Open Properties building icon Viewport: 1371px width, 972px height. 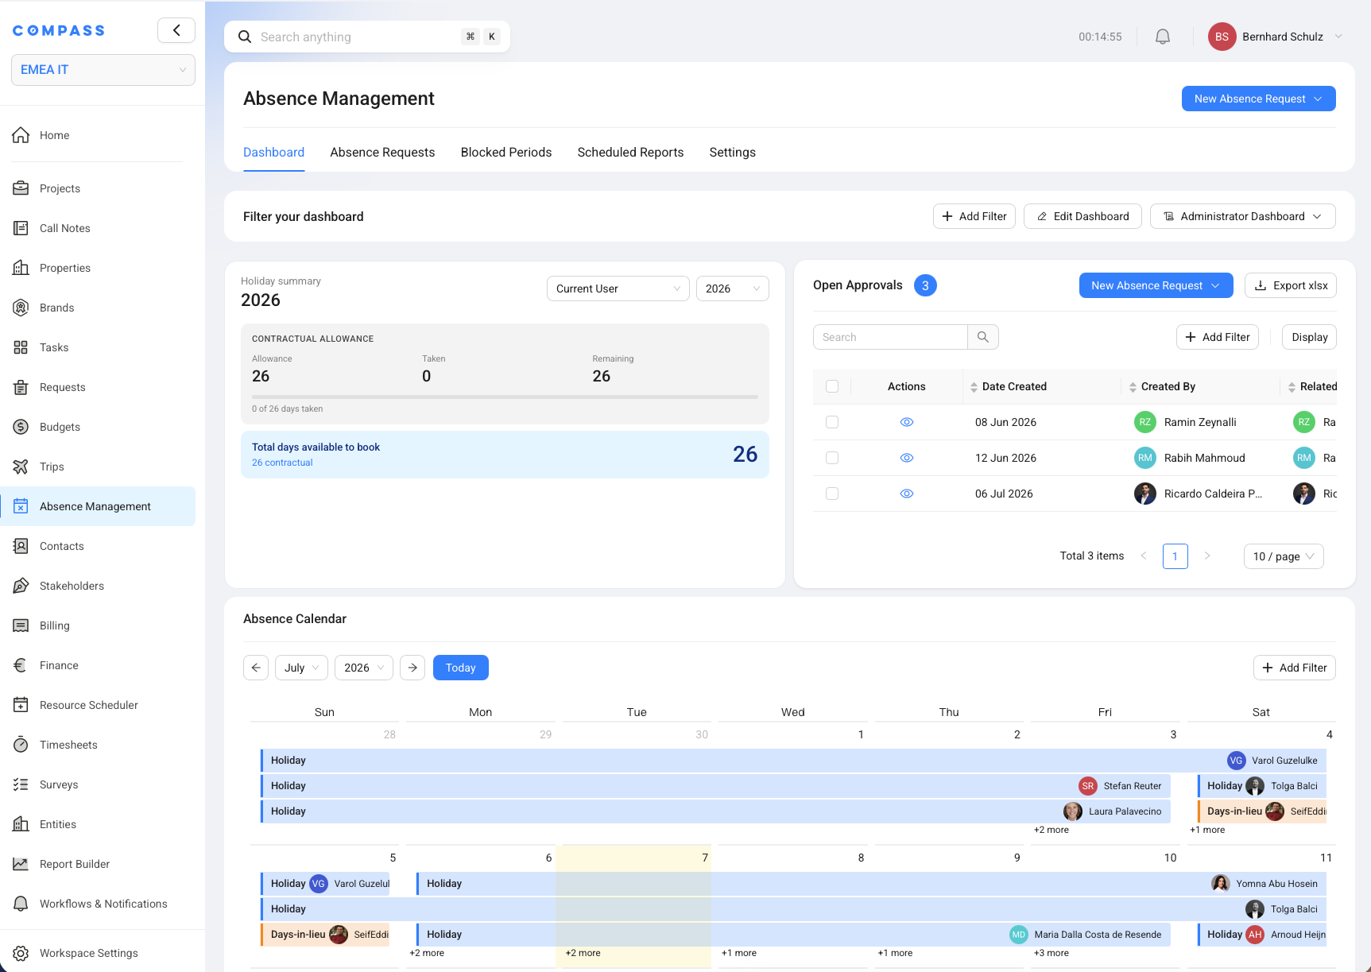(21, 268)
